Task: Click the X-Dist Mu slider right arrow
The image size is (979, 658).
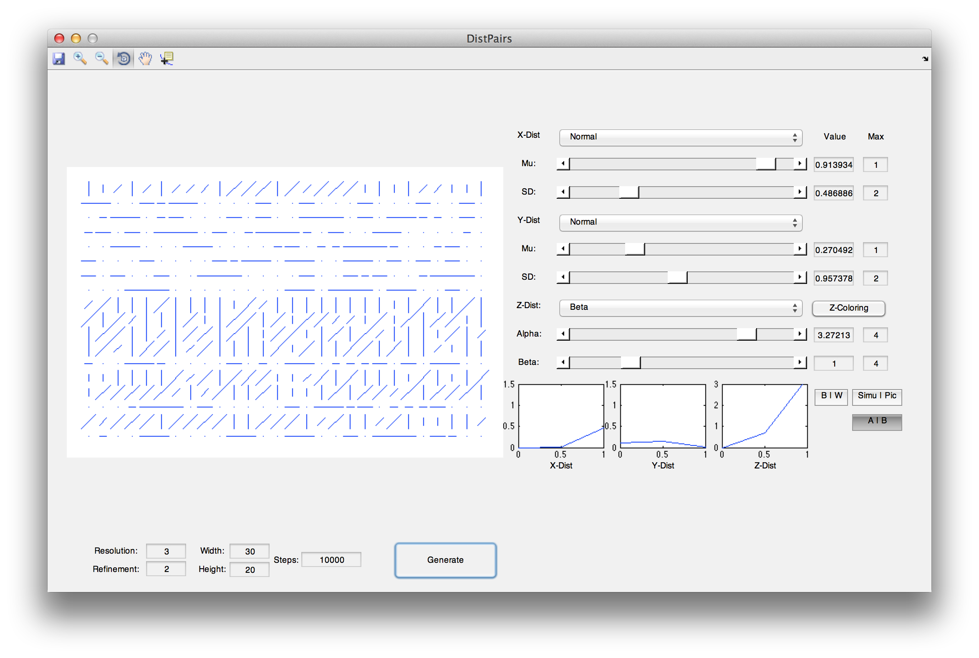Action: coord(800,164)
